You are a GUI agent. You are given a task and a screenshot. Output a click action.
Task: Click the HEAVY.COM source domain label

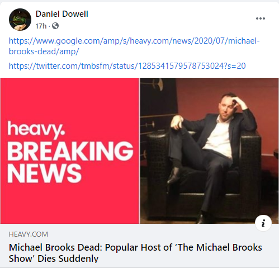(x=29, y=234)
